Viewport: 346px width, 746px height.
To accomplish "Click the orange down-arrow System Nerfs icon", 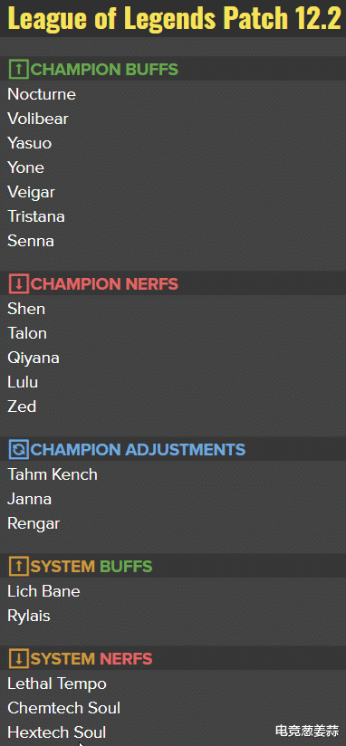I will (19, 659).
